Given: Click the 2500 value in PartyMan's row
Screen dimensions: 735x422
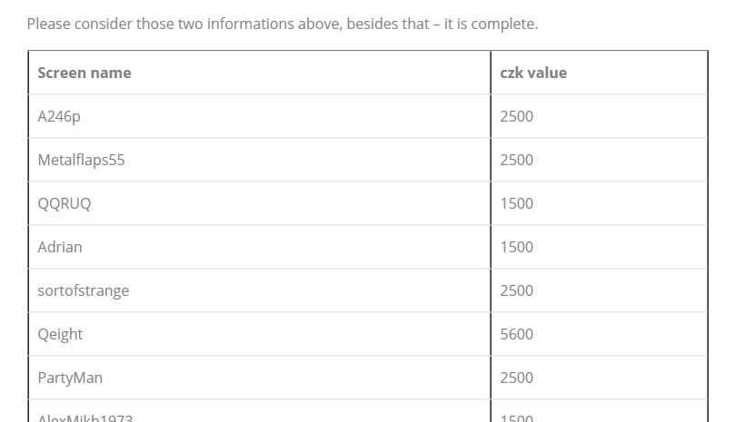Looking at the screenshot, I should coord(516,378).
